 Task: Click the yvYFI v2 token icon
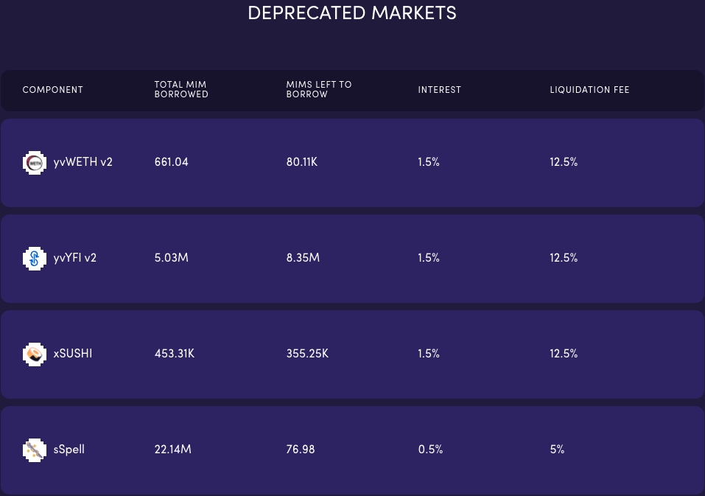35,258
